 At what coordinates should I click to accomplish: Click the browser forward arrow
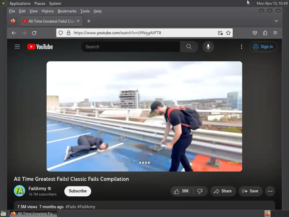[x=24, y=33]
